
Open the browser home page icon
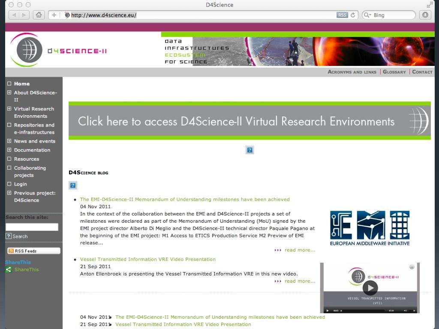point(39,15)
